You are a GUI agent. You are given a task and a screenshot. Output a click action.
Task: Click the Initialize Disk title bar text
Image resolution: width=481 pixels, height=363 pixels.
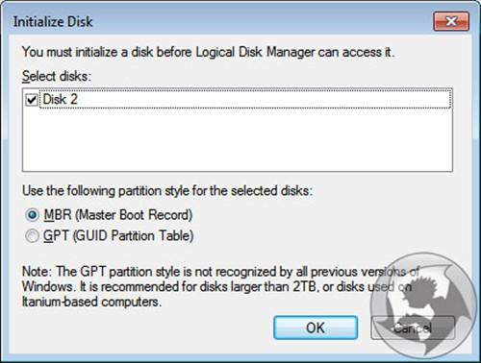(x=53, y=22)
